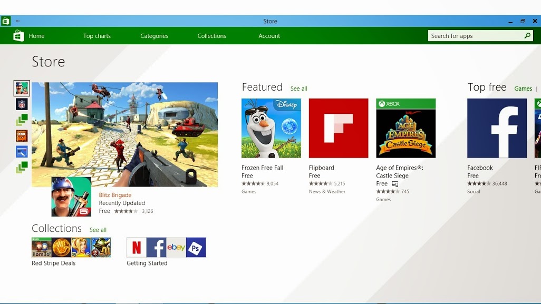The width and height of the screenshot is (541, 304).
Task: Open the Account tab
Action: click(269, 36)
